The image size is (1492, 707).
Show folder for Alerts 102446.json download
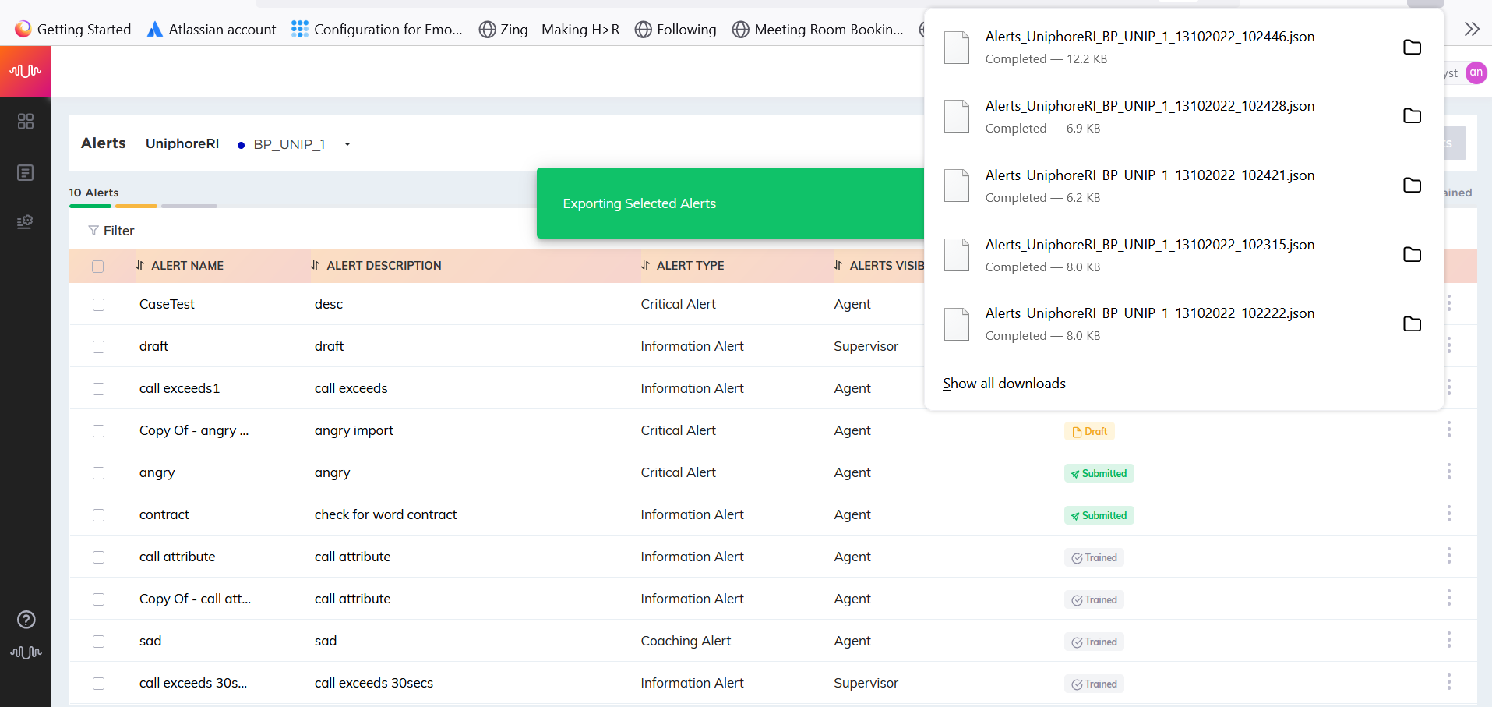pyautogui.click(x=1412, y=47)
